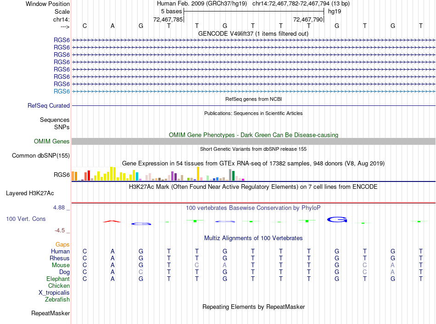The image size is (436, 324).
Task: Click the ---> sequence direction arrow label
Action: (65, 27)
